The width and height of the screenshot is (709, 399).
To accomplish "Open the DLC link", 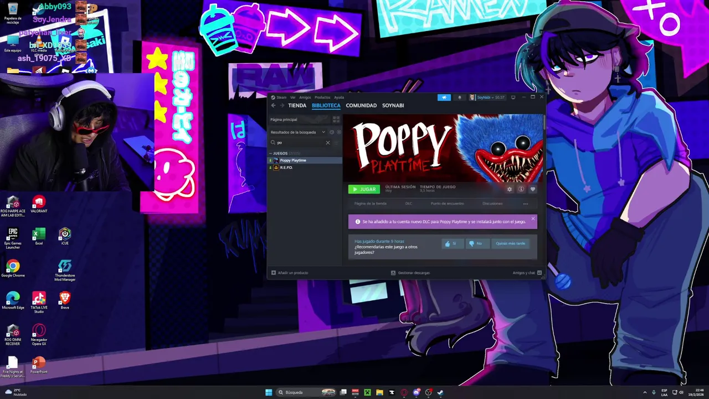I will [409, 203].
